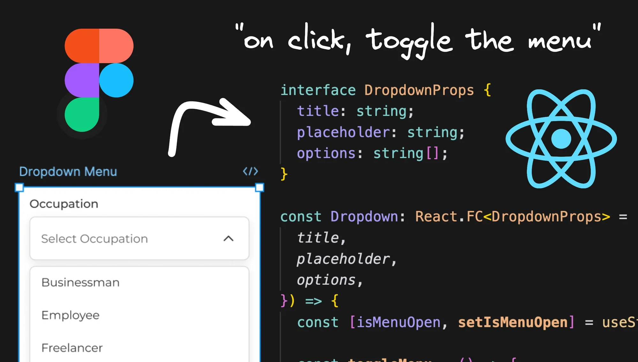
Task: Collapse the occupation options list
Action: (x=228, y=239)
